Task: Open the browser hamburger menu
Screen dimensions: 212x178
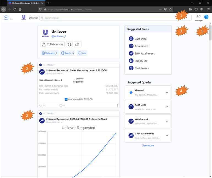Action: click(x=208, y=9)
